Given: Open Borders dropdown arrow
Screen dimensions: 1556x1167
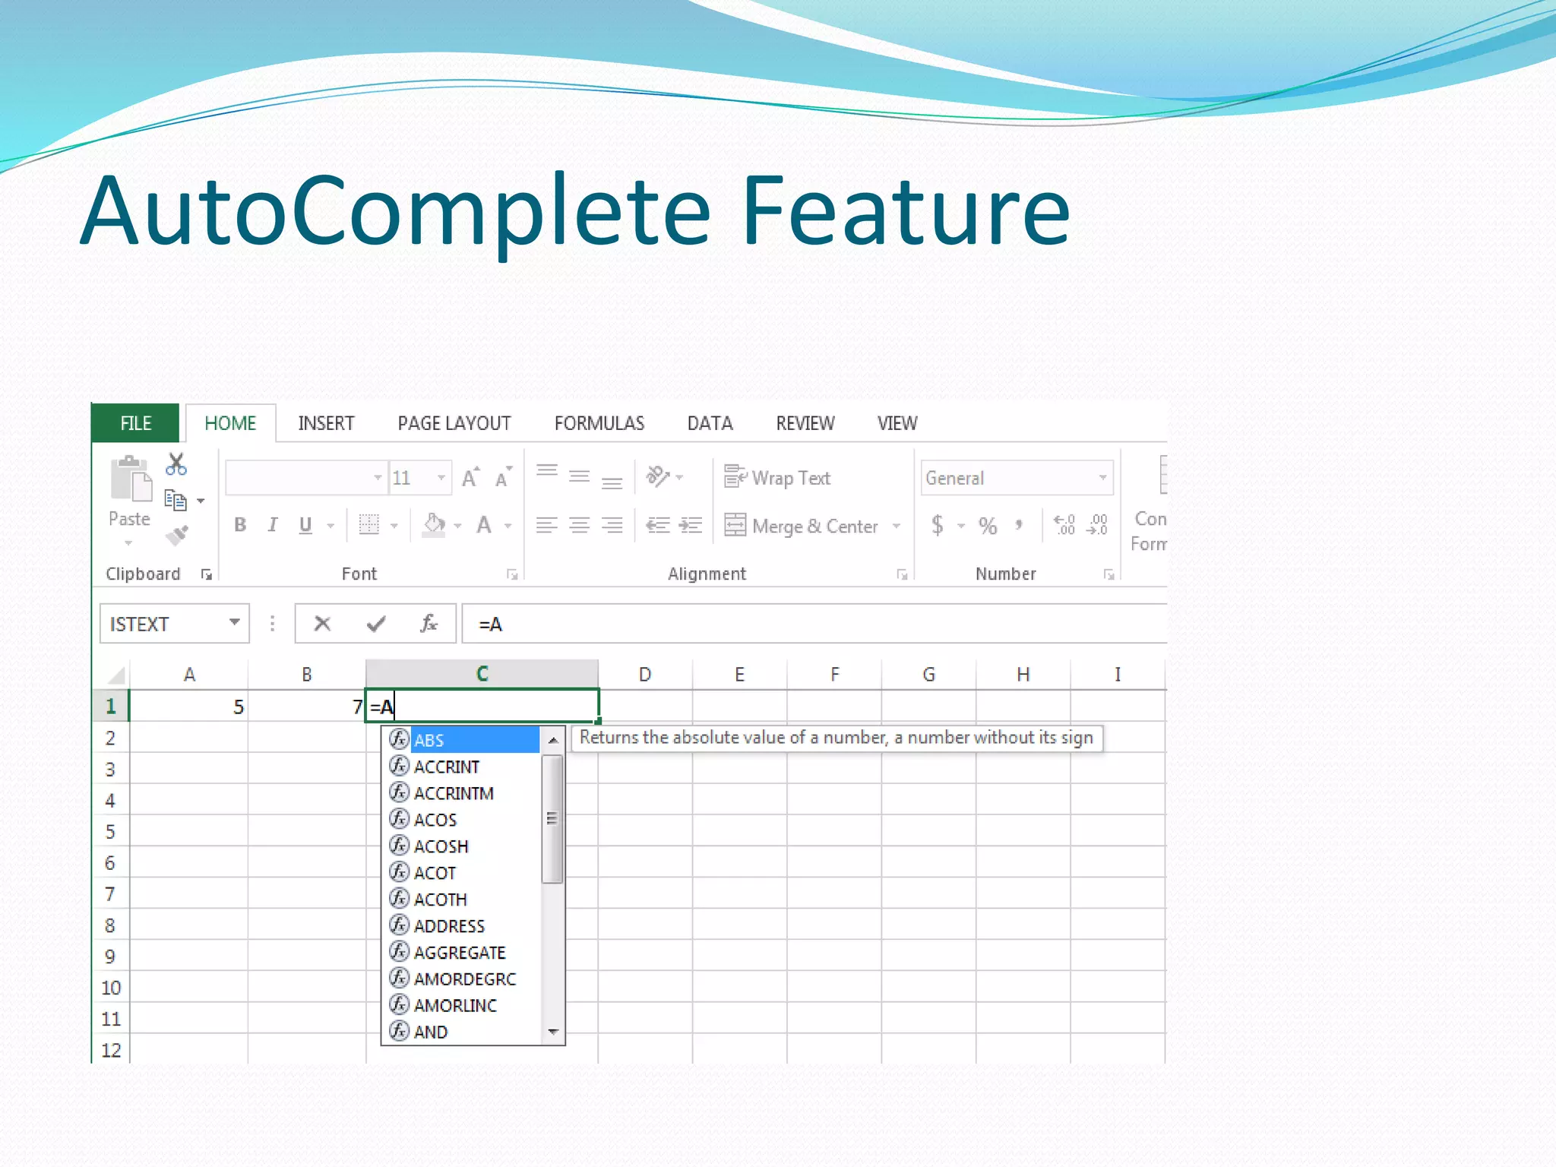Looking at the screenshot, I should point(394,526).
